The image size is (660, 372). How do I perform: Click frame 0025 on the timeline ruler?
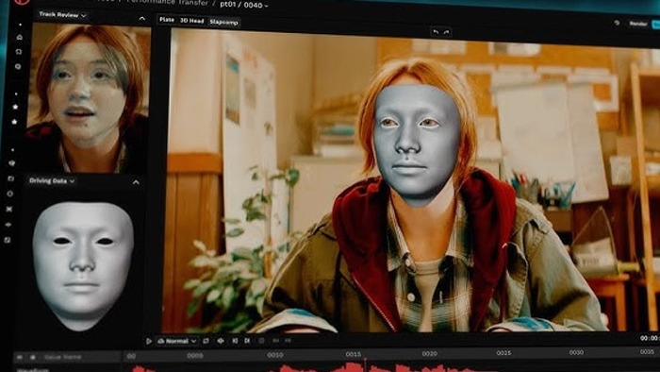503,352
